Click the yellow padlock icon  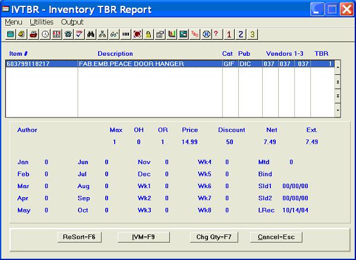pos(149,34)
